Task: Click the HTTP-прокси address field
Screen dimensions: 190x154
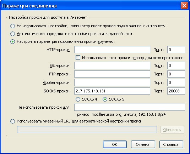Action: 112,50
